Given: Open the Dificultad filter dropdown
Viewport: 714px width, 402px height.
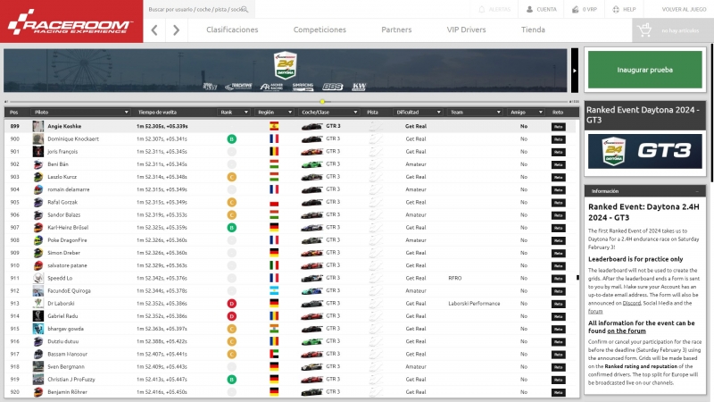Looking at the screenshot, I should (x=438, y=113).
